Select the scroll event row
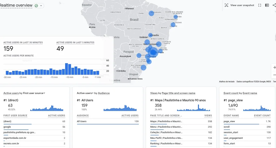276x148 pixels. (x=247, y=127)
